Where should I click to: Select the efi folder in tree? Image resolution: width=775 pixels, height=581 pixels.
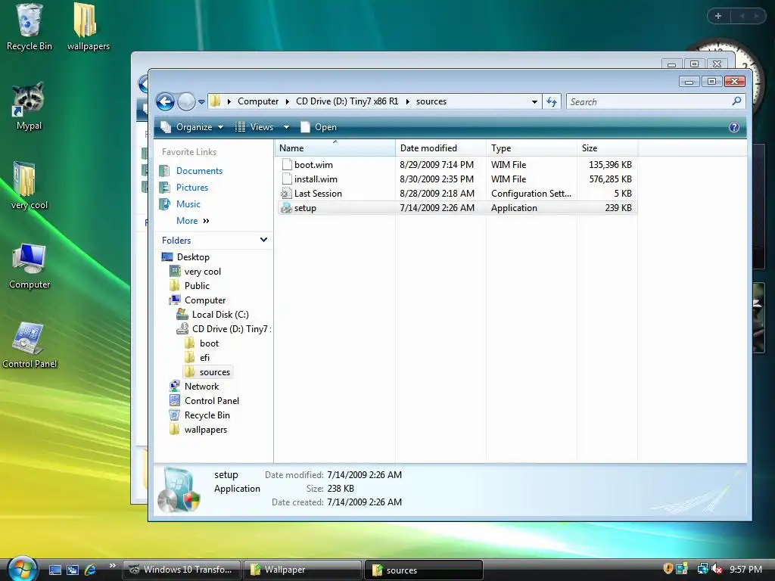point(198,357)
